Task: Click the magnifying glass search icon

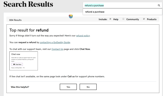Action: tap(159, 5)
